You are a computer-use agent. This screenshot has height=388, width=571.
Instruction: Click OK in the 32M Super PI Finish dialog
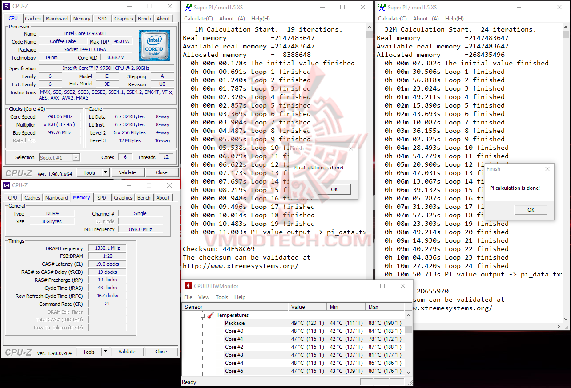(531, 210)
